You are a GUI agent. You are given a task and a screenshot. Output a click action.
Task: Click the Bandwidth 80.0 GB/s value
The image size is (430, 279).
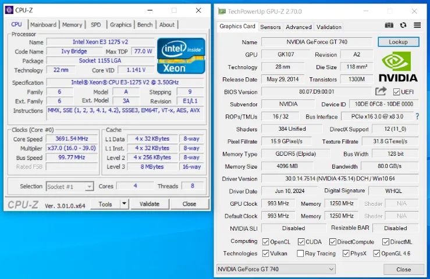(390, 166)
